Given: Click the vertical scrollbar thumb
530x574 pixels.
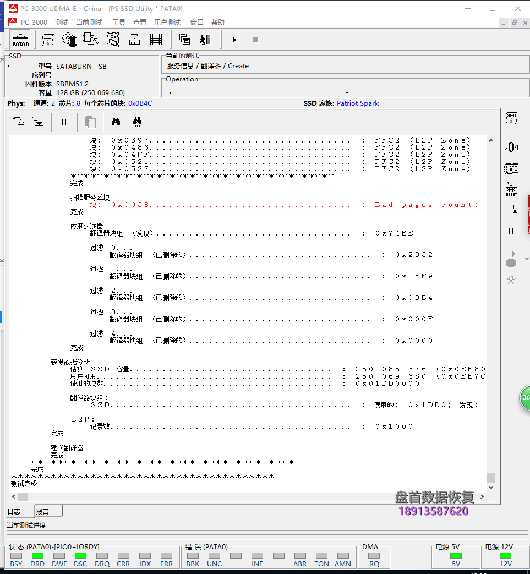Looking at the screenshot, I should (x=491, y=478).
